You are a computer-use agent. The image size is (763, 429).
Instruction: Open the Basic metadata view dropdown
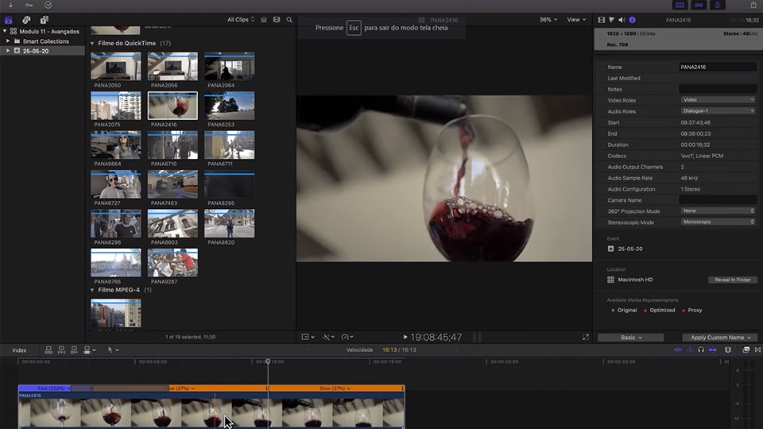630,337
